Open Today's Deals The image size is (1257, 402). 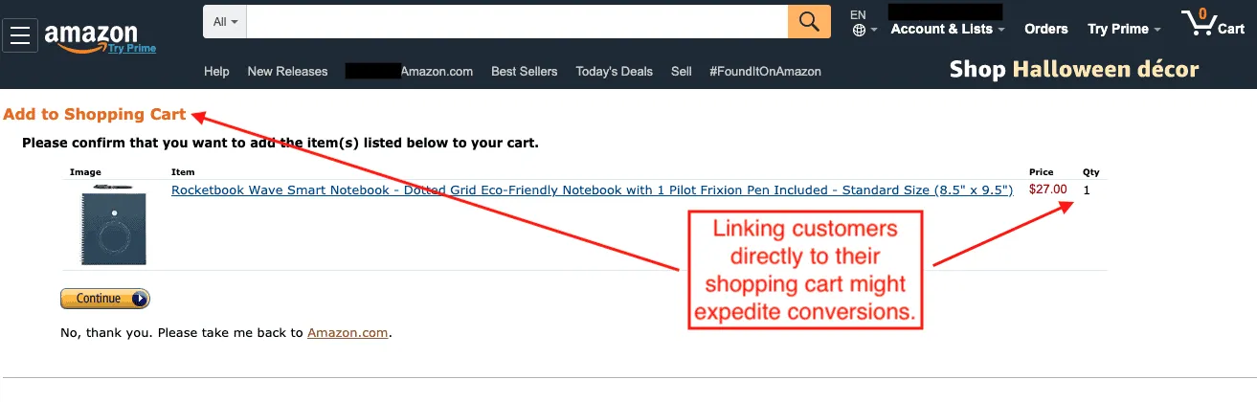click(x=614, y=71)
